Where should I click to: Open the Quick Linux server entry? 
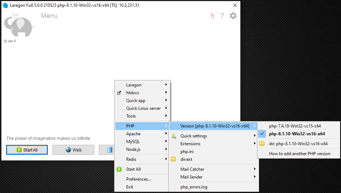pyautogui.click(x=142, y=108)
